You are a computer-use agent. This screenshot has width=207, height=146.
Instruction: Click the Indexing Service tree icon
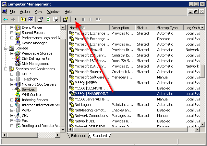click(18, 100)
